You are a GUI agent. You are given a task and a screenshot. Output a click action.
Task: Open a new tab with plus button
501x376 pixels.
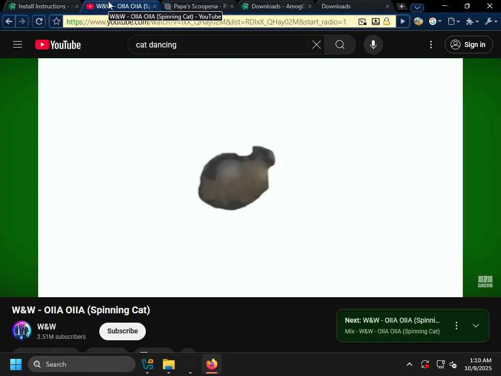click(x=401, y=6)
